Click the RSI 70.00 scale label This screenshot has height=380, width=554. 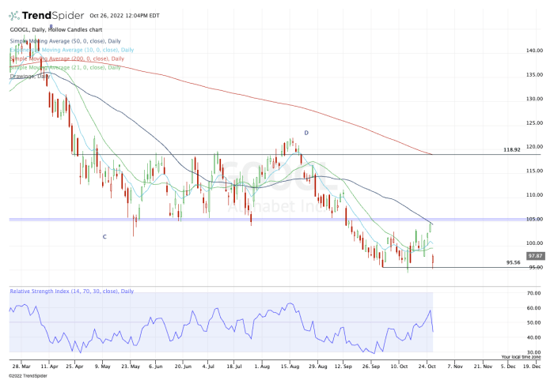click(x=534, y=293)
